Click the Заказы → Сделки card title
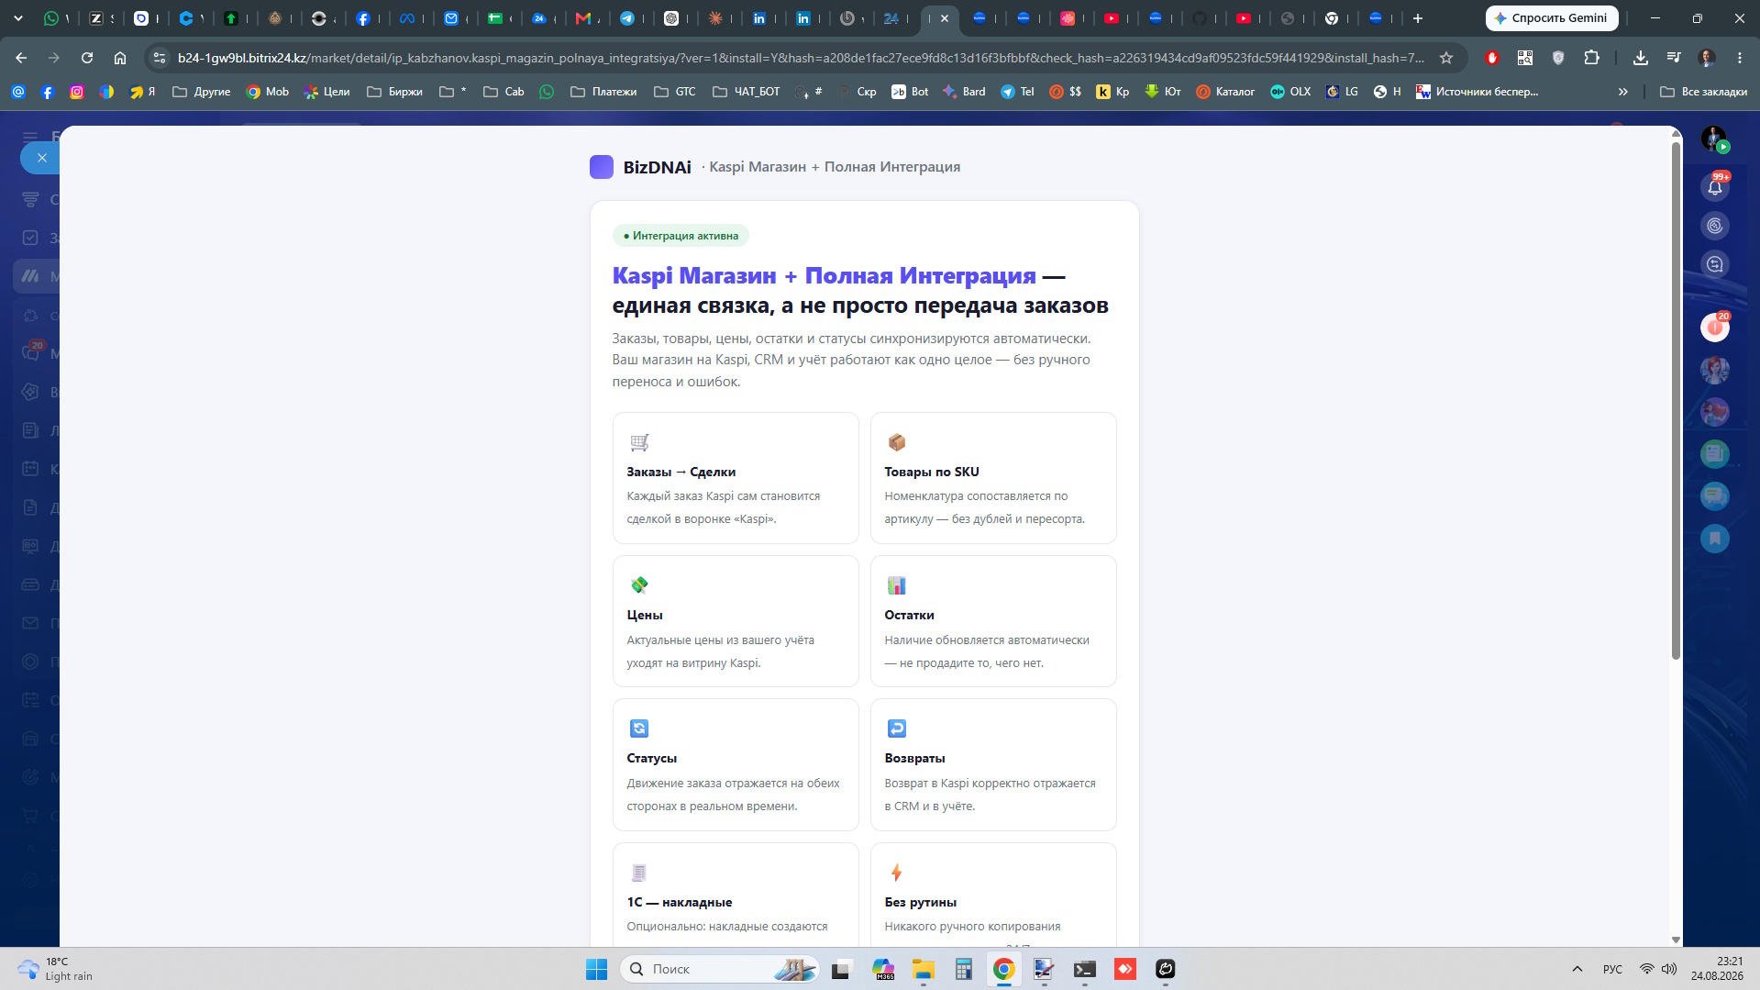Viewport: 1760px width, 990px height. coord(681,472)
